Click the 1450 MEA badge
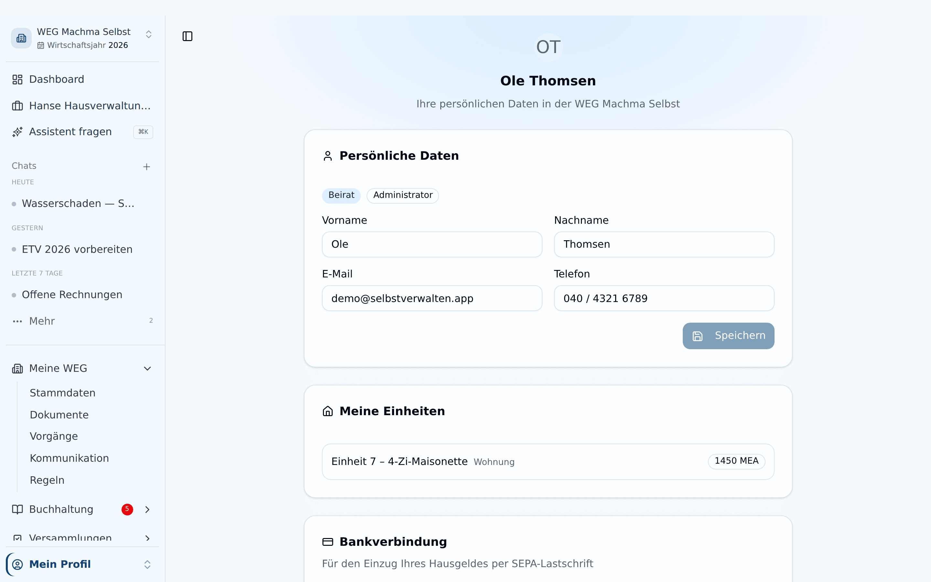Viewport: 931px width, 582px height. [x=736, y=461]
